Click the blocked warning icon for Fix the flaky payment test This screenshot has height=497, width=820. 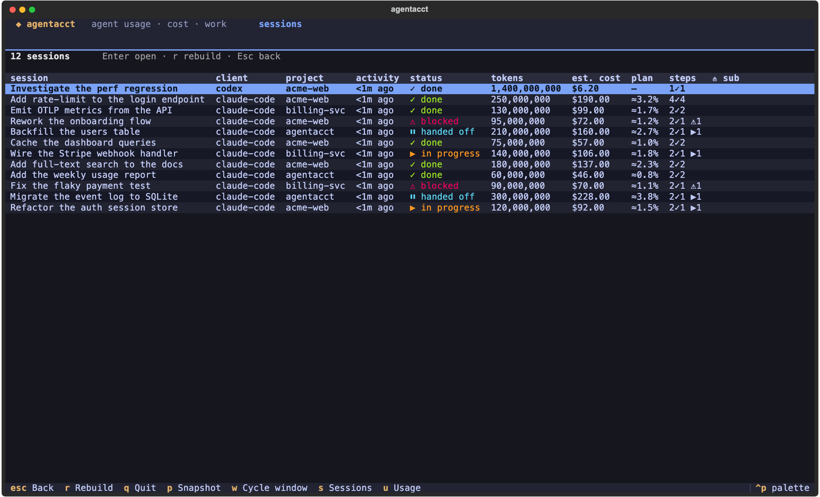[413, 186]
